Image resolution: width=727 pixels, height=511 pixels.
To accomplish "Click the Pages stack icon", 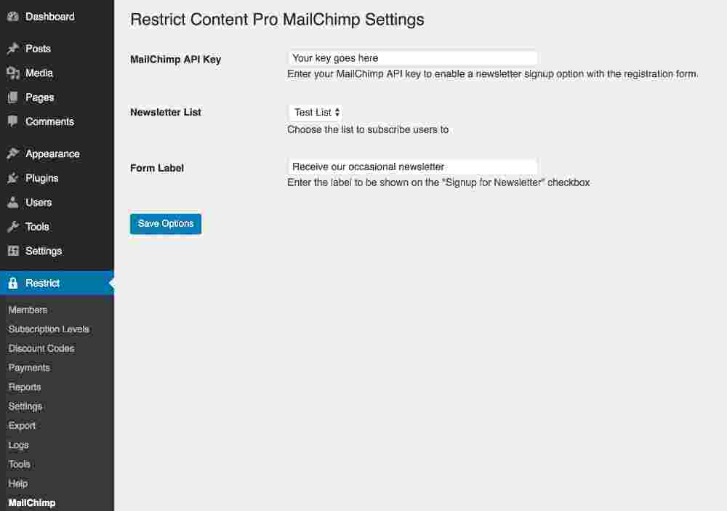I will pos(13,97).
